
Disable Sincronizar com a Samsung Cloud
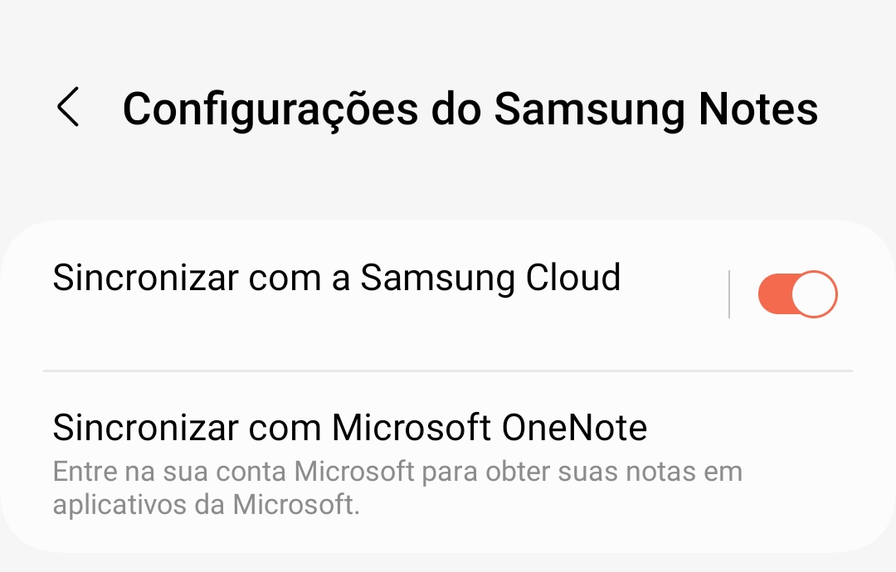point(797,293)
